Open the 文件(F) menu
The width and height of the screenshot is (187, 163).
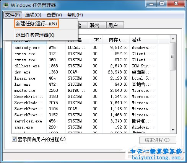click(x=13, y=15)
